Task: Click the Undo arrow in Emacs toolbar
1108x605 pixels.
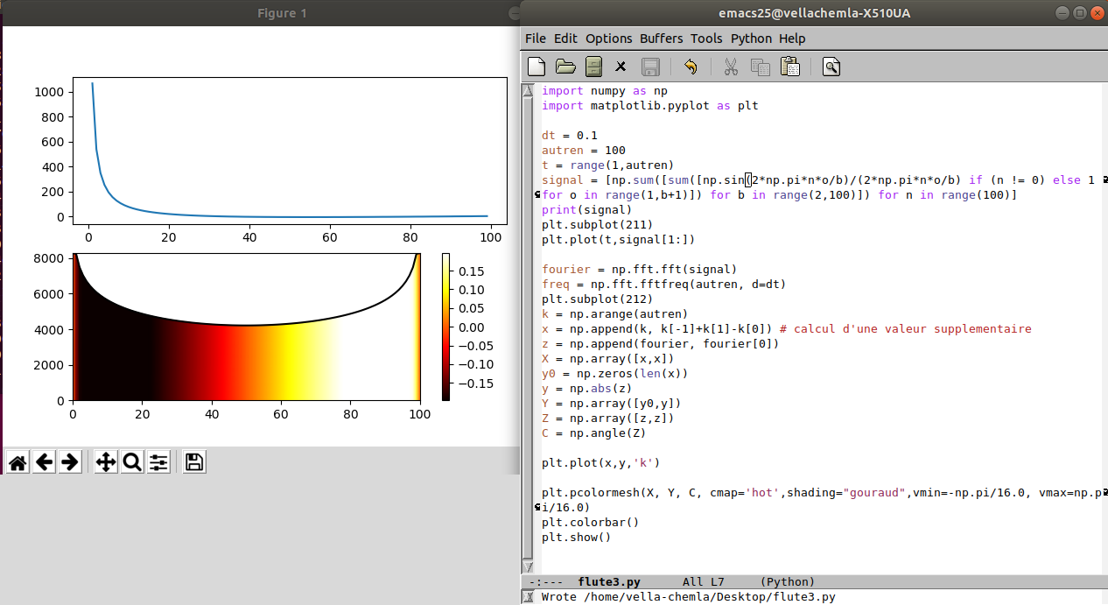Action: (x=691, y=67)
